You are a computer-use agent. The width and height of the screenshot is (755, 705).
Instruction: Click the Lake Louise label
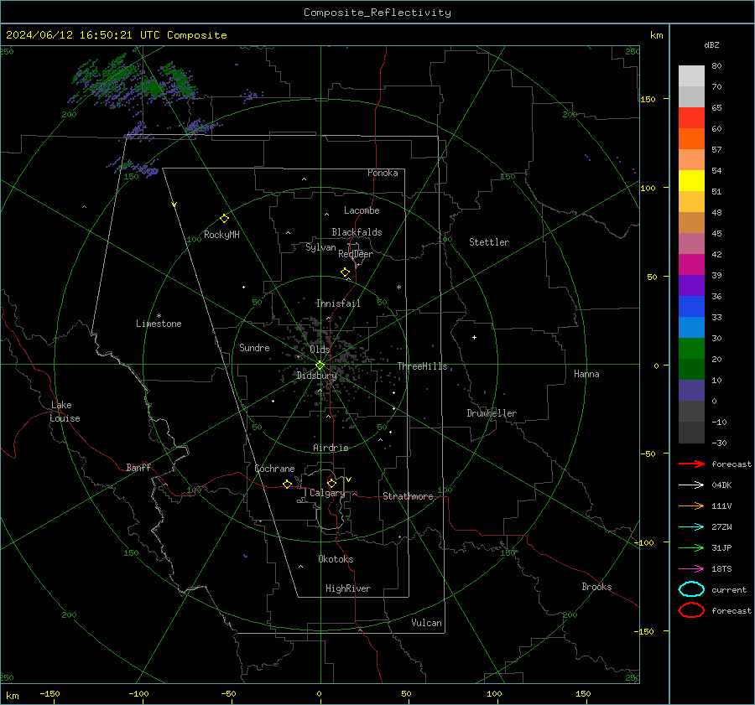coord(65,412)
